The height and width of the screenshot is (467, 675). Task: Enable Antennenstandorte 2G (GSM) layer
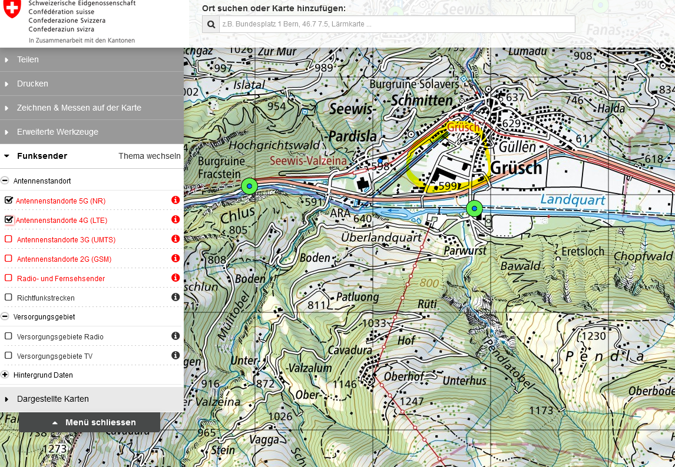(x=8, y=258)
